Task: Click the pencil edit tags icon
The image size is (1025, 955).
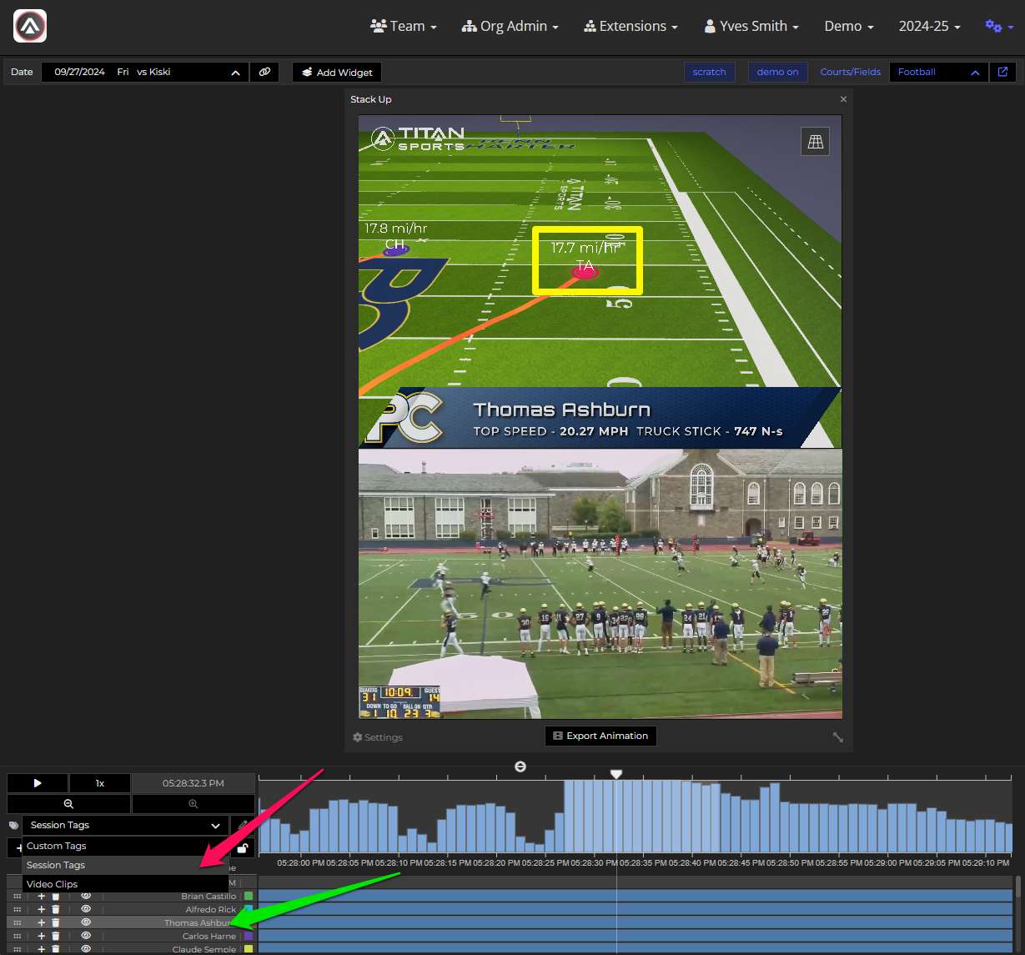Action: [x=243, y=825]
